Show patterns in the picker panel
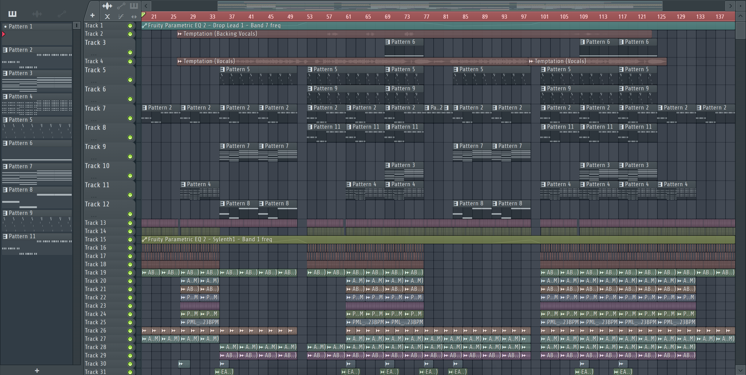Viewport: 746px width, 375px height. pos(12,14)
